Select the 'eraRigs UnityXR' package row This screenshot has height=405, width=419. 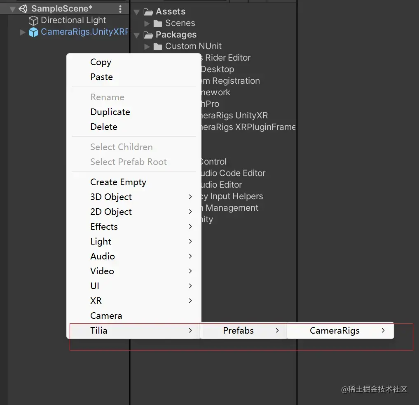234,115
